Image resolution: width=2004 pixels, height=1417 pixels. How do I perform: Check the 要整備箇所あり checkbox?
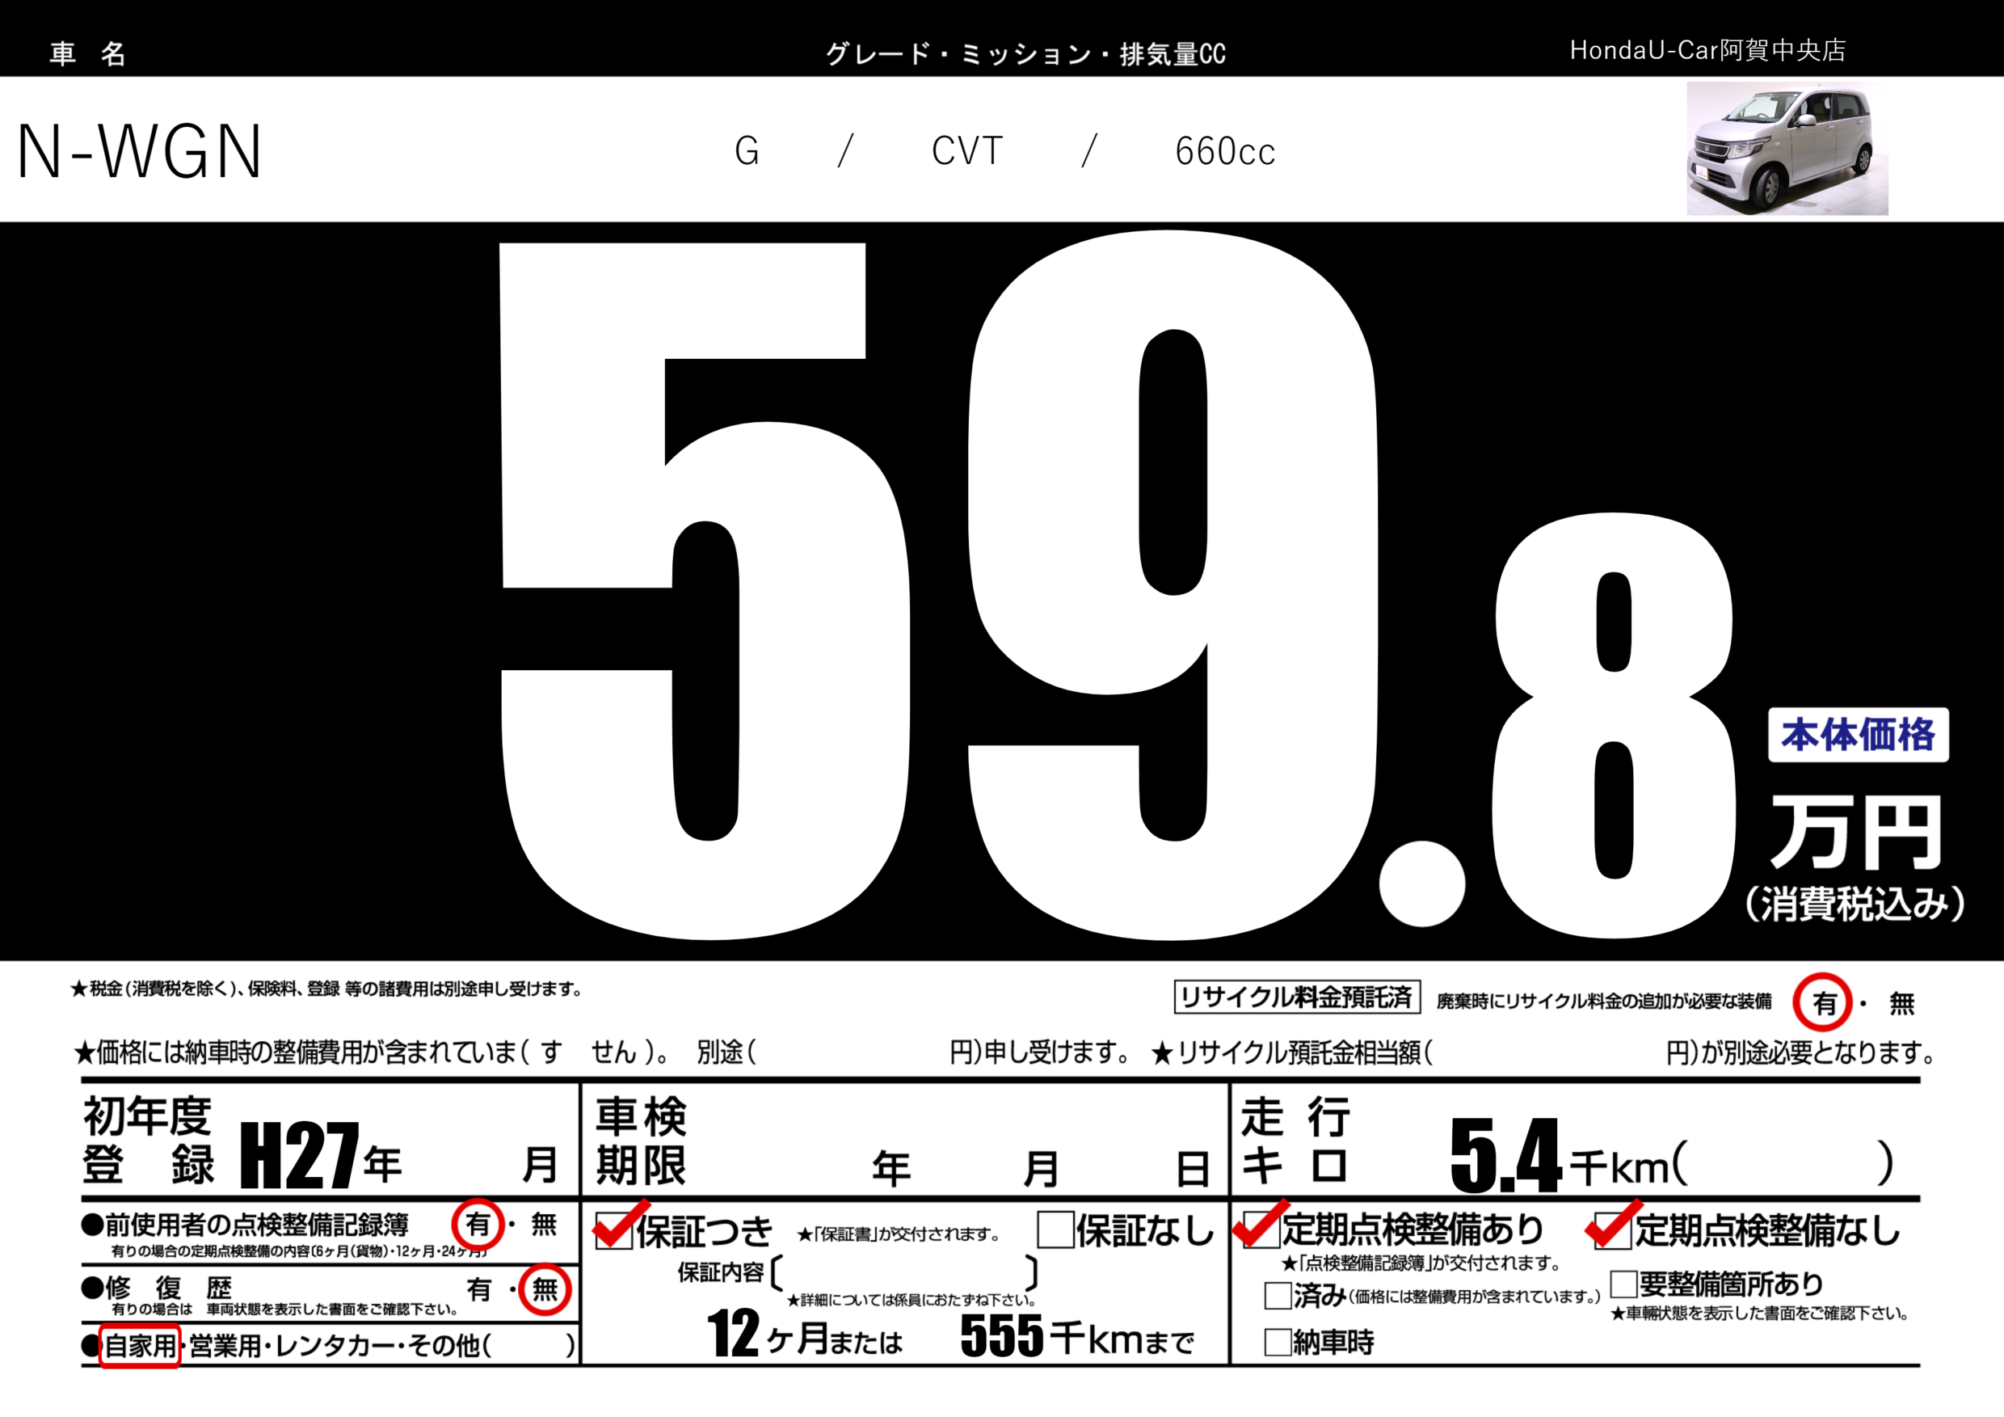point(1623,1284)
